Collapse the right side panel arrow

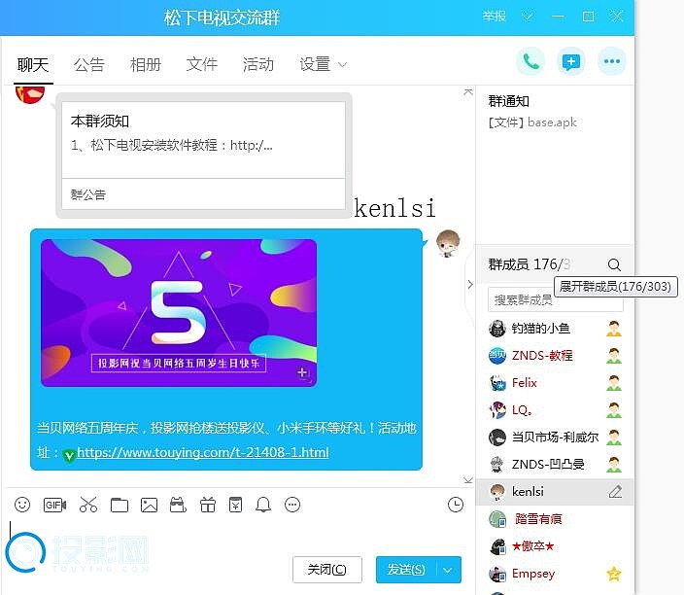(x=470, y=284)
